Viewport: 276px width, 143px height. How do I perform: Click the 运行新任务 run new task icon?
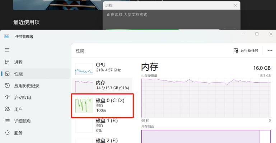pos(236,50)
